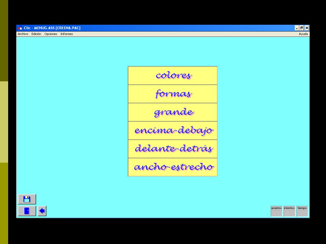The width and height of the screenshot is (326, 244).
Task: Click the title text MENUG.ASS [CREENA.PAC]
Action: coord(57,28)
